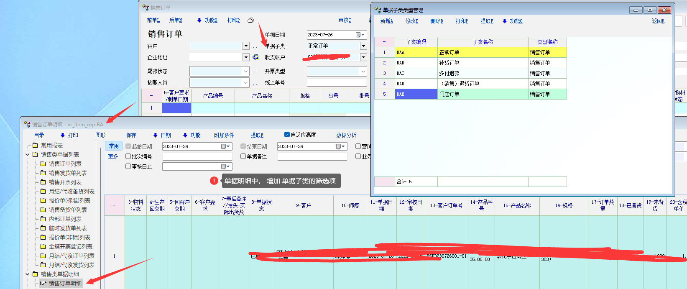Click the 销售订单列表 folder icon

point(43,164)
